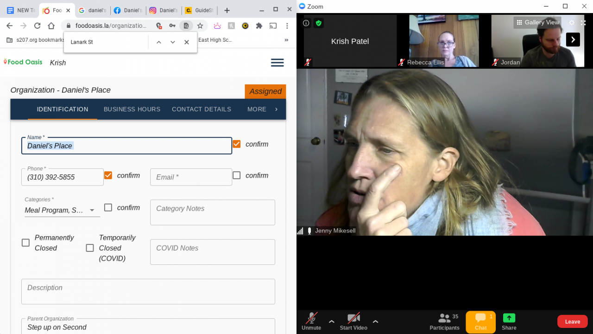
Task: Click the cast media icon in Chrome
Action: (273, 26)
